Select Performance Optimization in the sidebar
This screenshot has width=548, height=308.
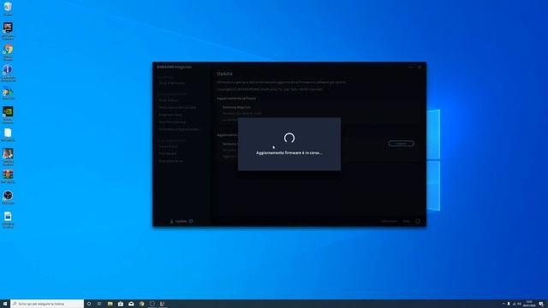tap(178, 129)
